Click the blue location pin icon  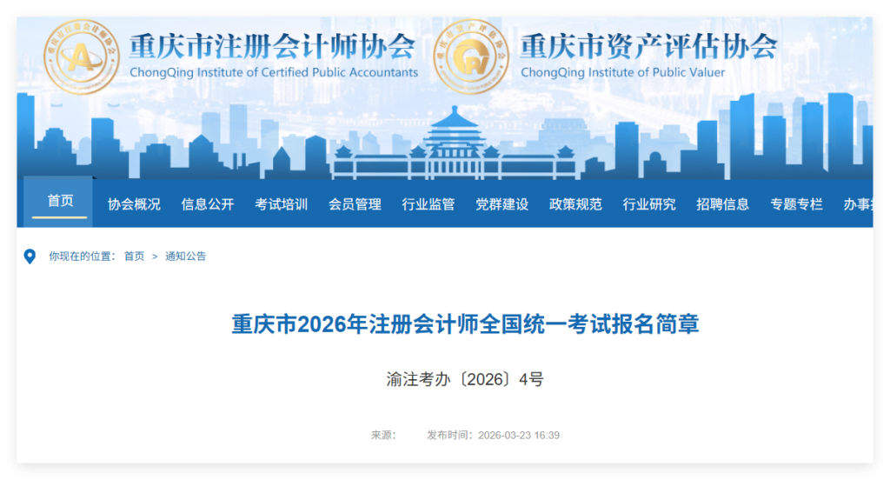(x=30, y=257)
